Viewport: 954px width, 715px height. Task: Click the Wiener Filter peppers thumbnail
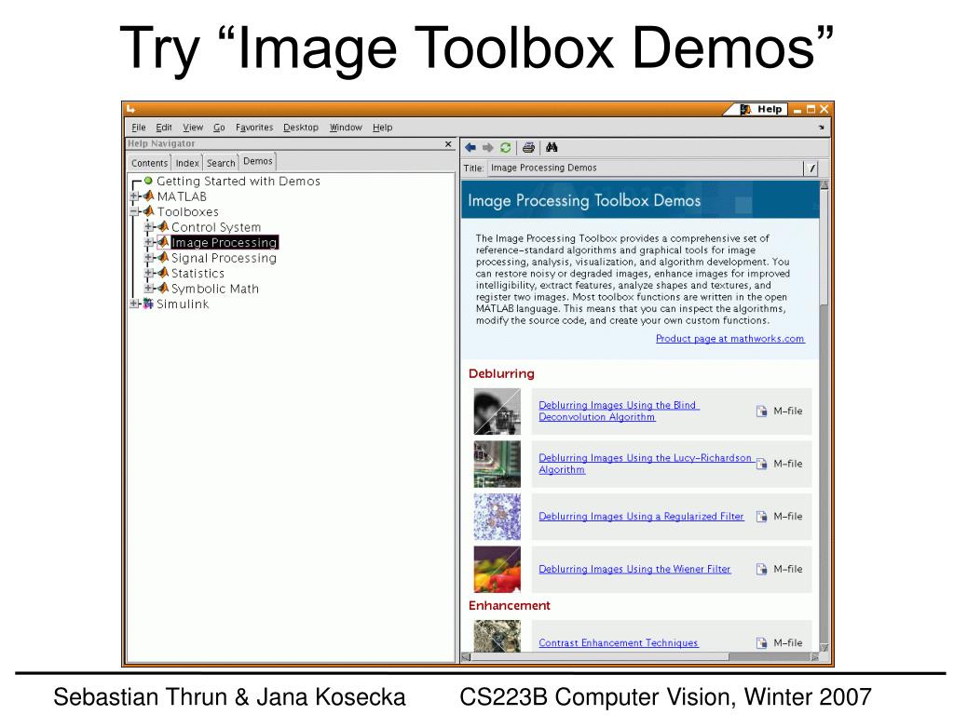point(497,569)
